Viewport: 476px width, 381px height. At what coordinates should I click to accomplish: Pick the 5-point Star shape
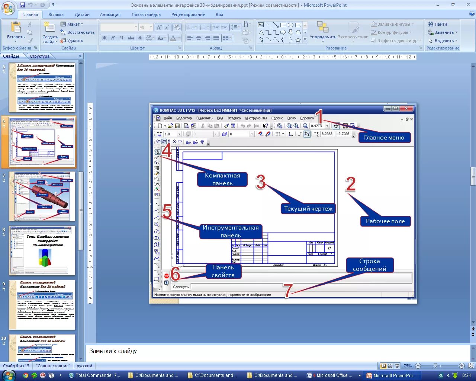pos(298,40)
